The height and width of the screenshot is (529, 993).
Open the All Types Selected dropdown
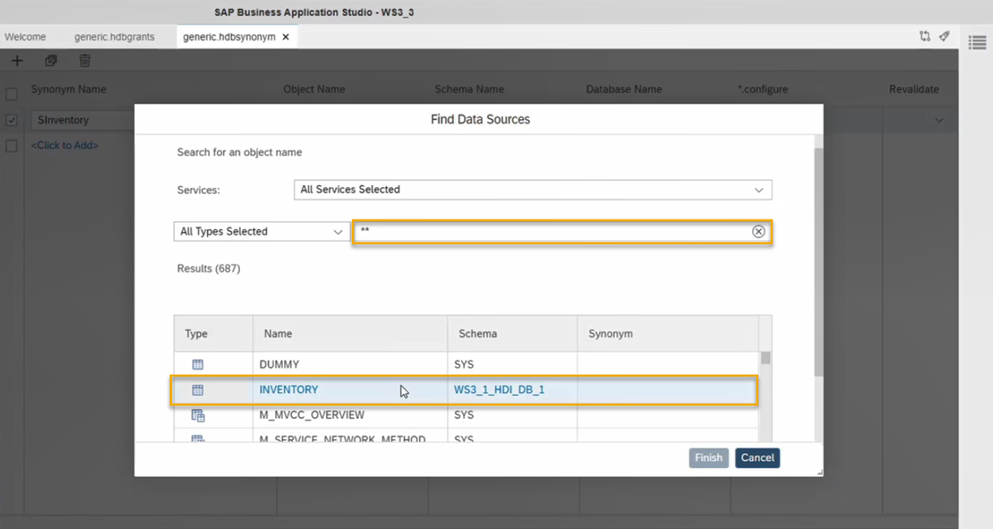pyautogui.click(x=262, y=232)
